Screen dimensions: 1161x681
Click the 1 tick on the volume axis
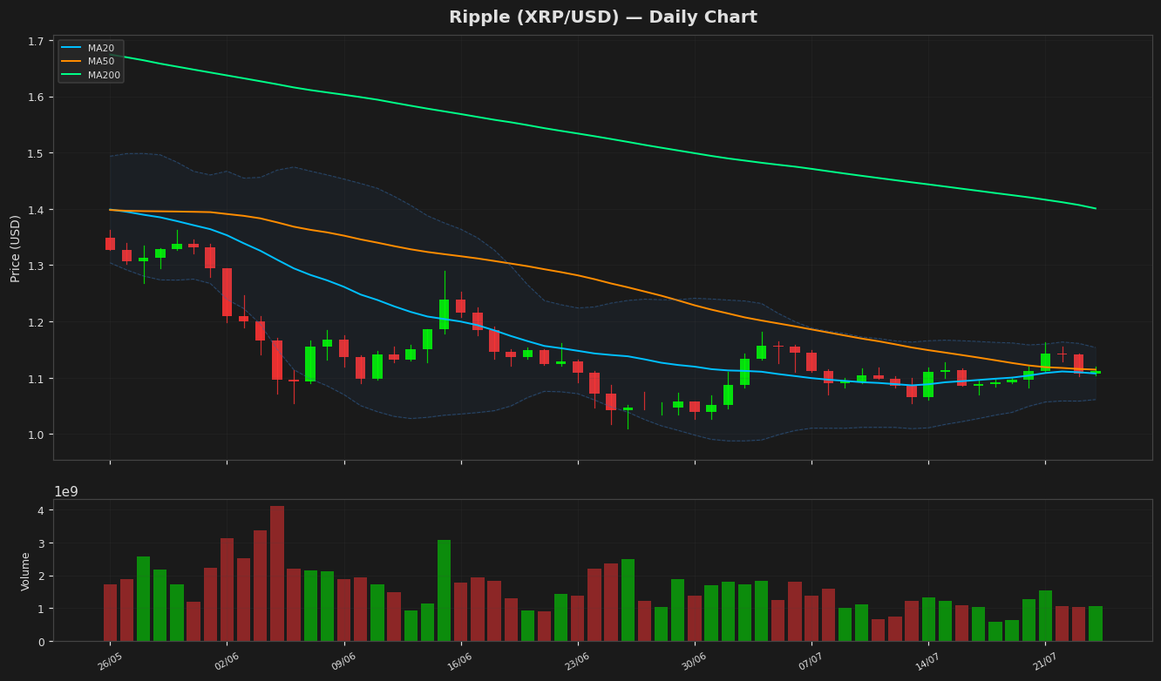[x=40, y=609]
